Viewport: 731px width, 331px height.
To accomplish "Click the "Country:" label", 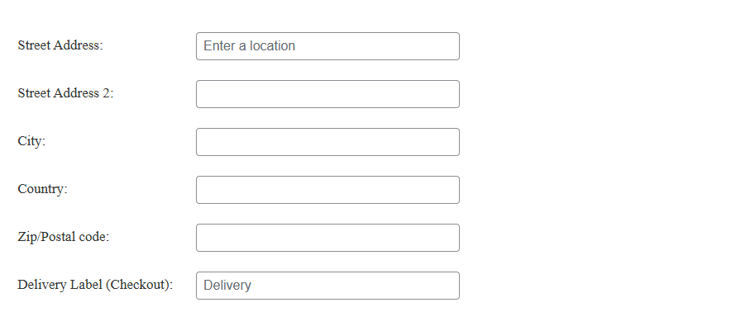I will coord(42,189).
